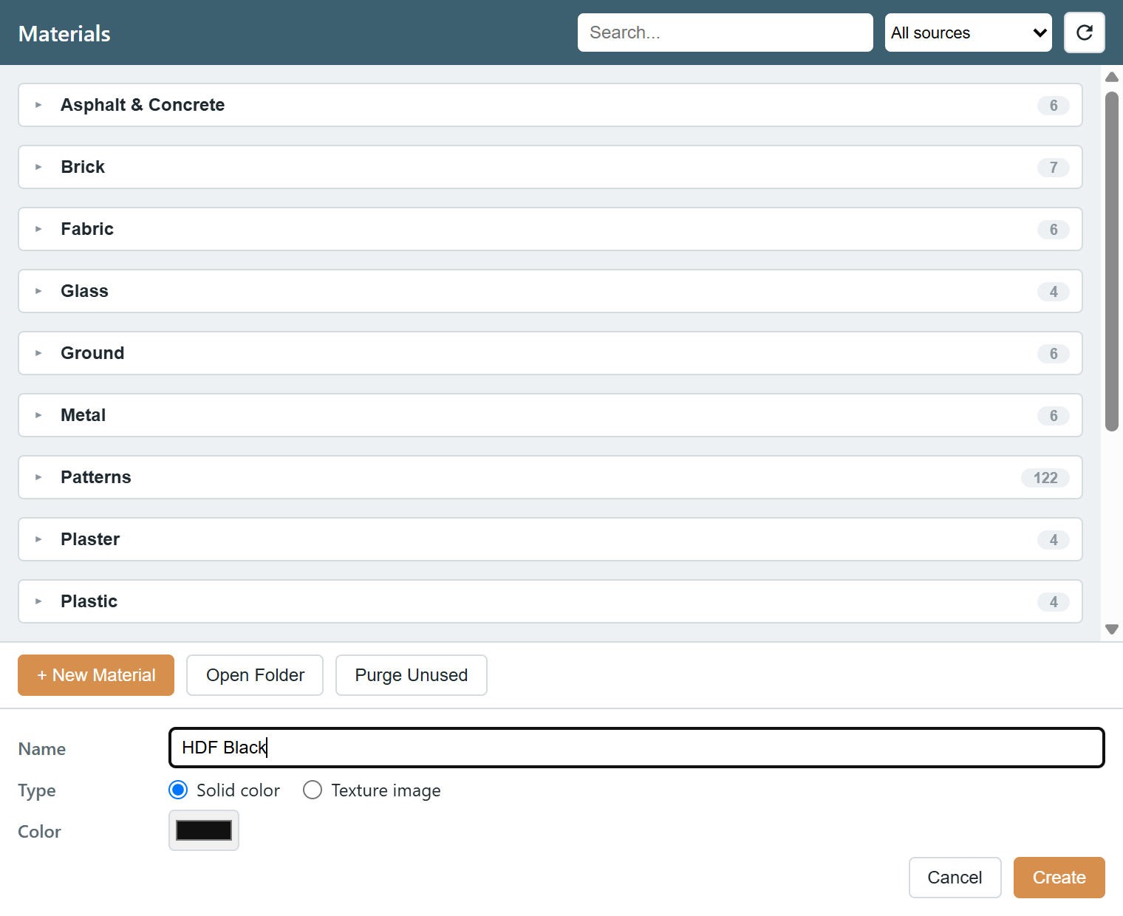Focus the Search materials field
Screen dimensions: 1123x916
725,33
